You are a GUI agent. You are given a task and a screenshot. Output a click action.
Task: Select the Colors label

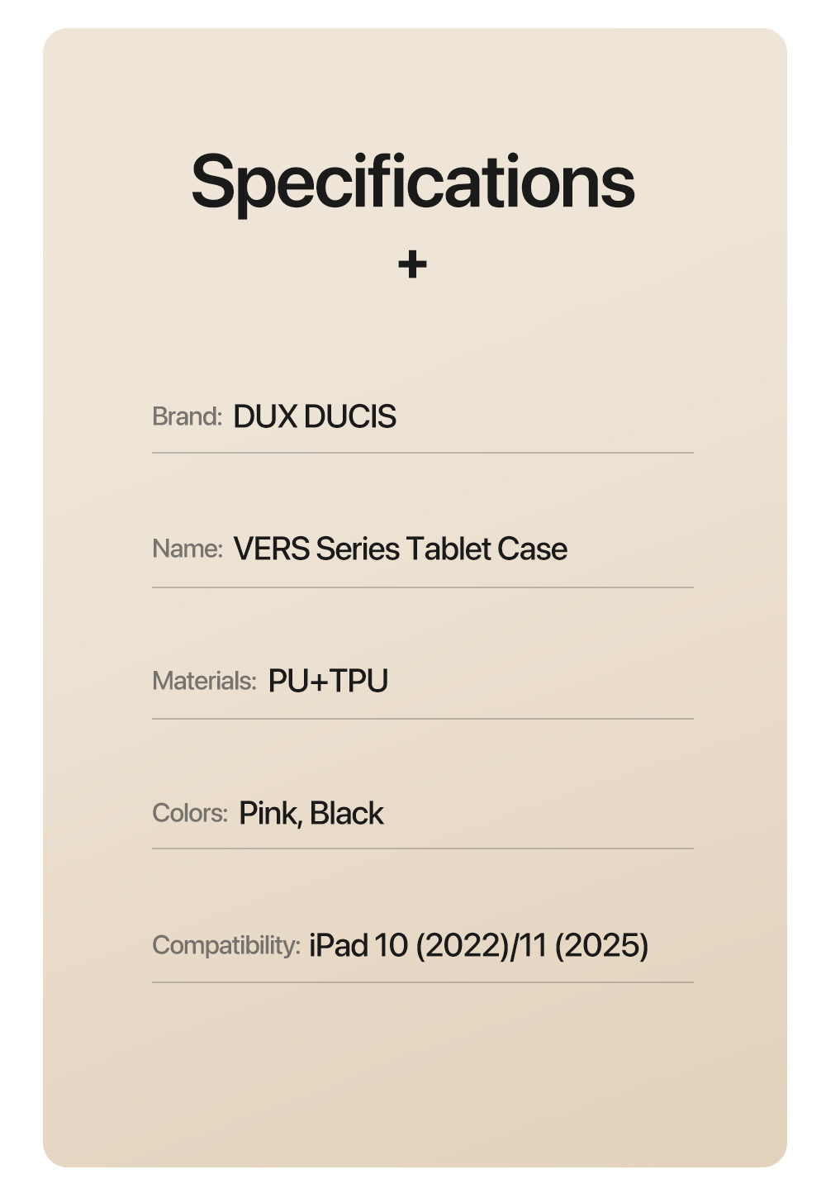point(190,813)
